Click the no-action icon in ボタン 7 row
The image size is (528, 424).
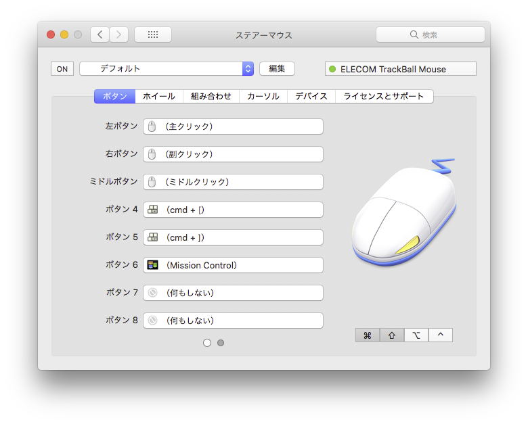pos(152,293)
